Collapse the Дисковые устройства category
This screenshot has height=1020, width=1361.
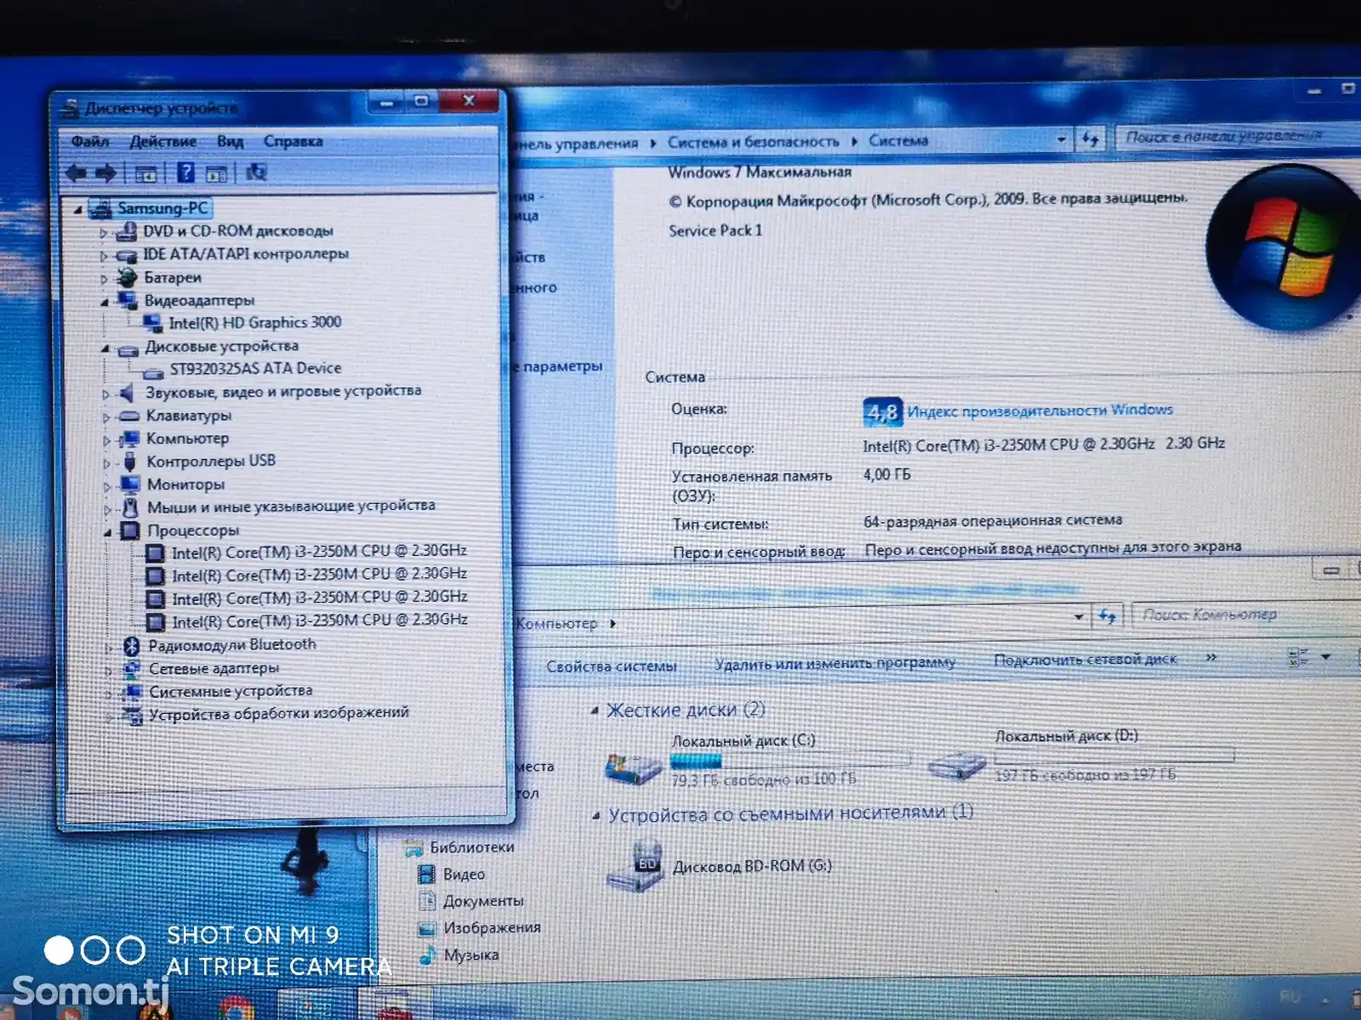pos(105,348)
